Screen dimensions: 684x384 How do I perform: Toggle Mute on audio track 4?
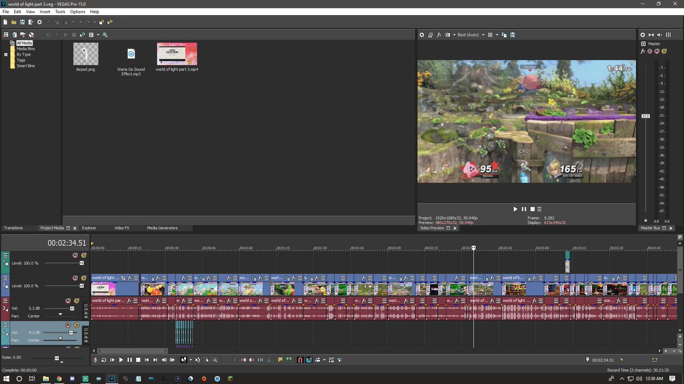click(x=68, y=325)
